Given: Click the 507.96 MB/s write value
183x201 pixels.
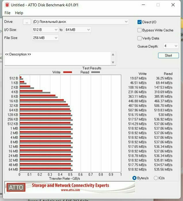Looking at the screenshot, I should pyautogui.click(x=137, y=110).
